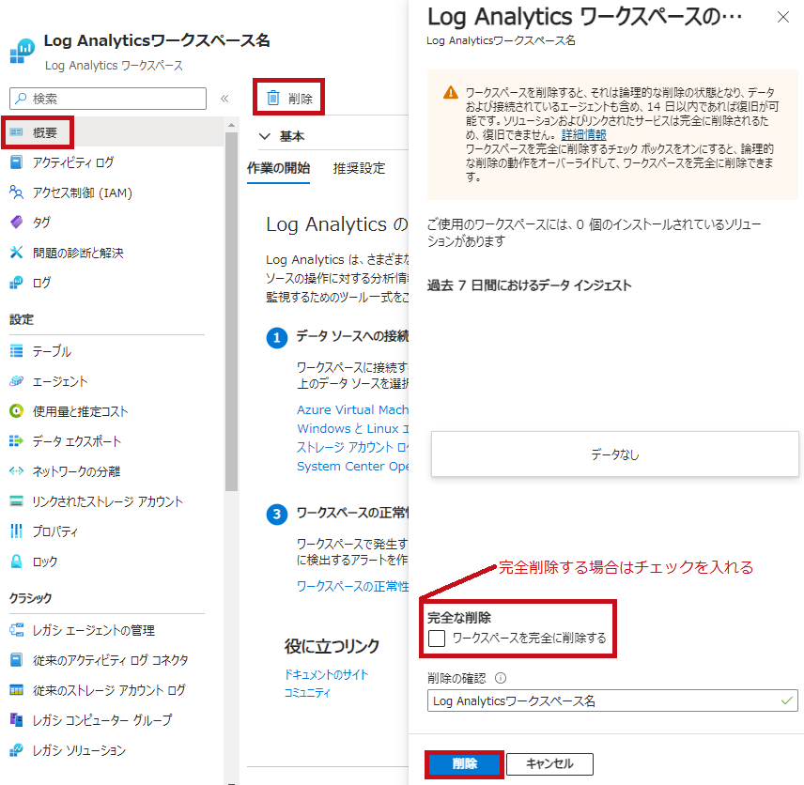Click the 削除 toolbar button
This screenshot has height=785, width=804.
tap(288, 98)
